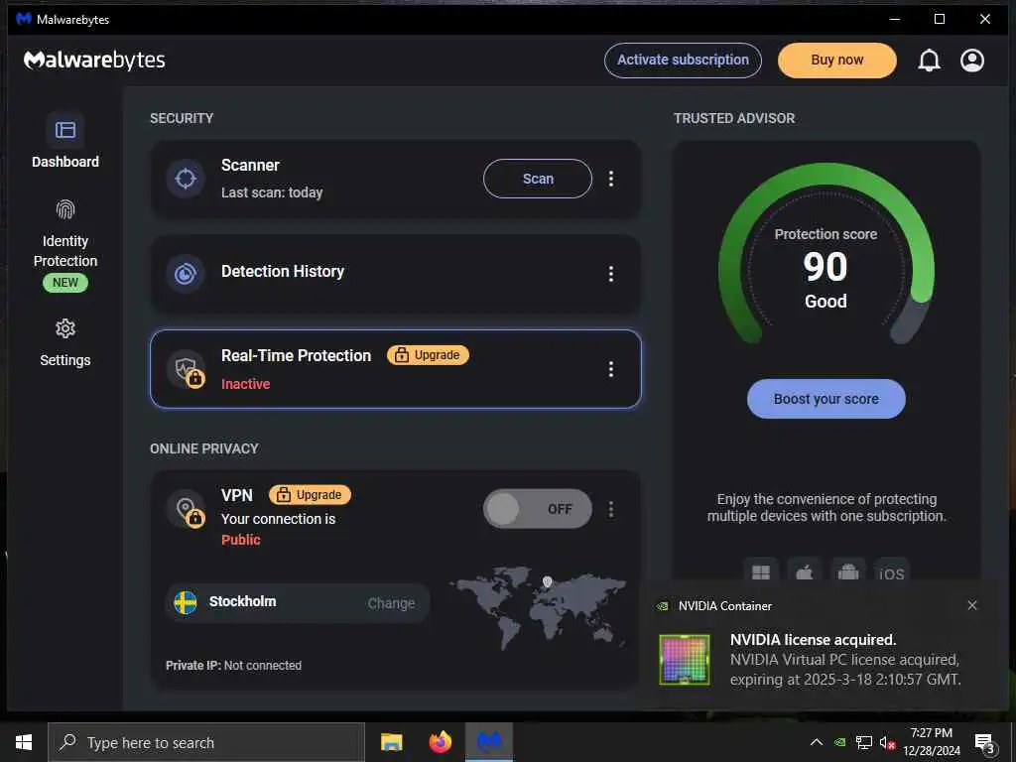Click the muted volume tray icon
The height and width of the screenshot is (762, 1016).
[x=887, y=742]
